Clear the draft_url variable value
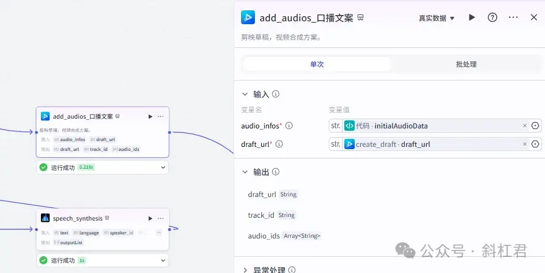The width and height of the screenshot is (545, 273). click(x=525, y=144)
